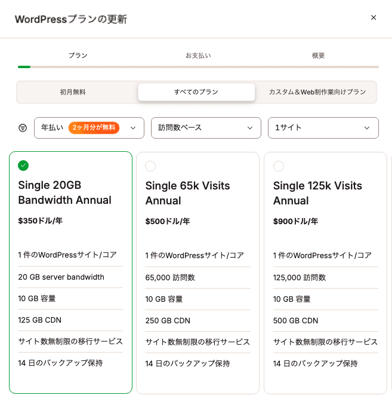Click the filter icon beside billing dropdown
This screenshot has width=392, height=401.
(x=23, y=128)
